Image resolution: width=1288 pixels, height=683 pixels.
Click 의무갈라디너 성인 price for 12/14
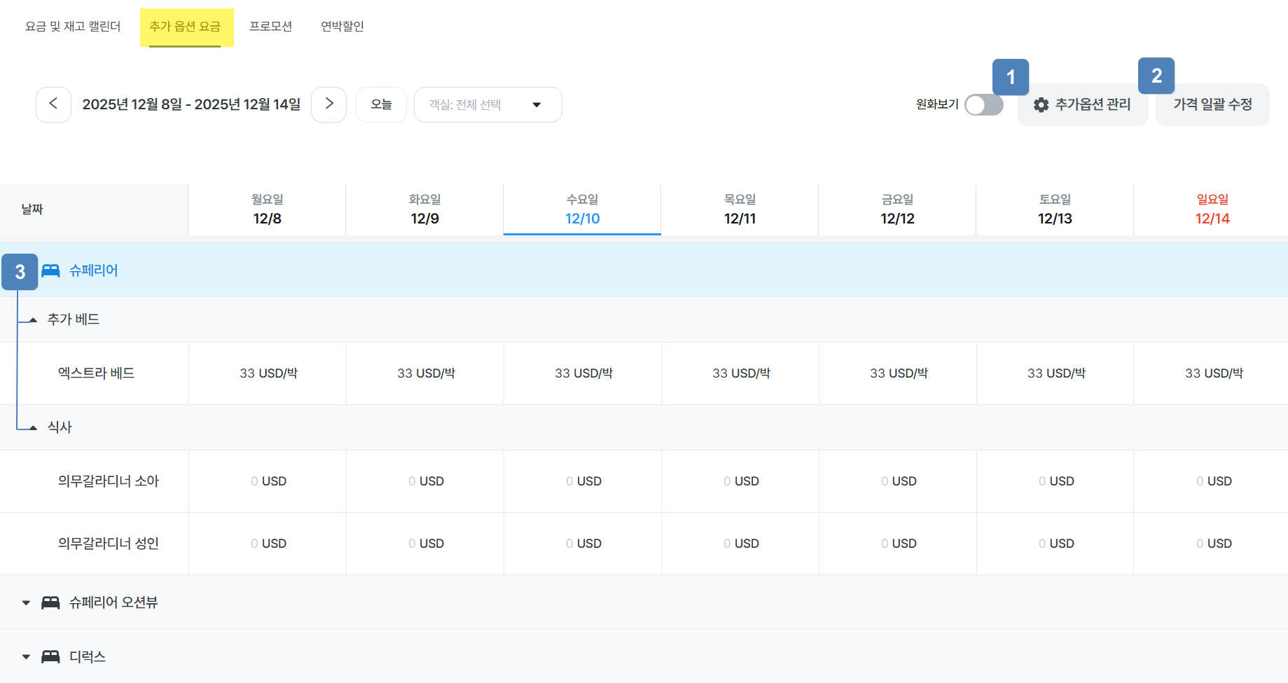coord(1213,544)
